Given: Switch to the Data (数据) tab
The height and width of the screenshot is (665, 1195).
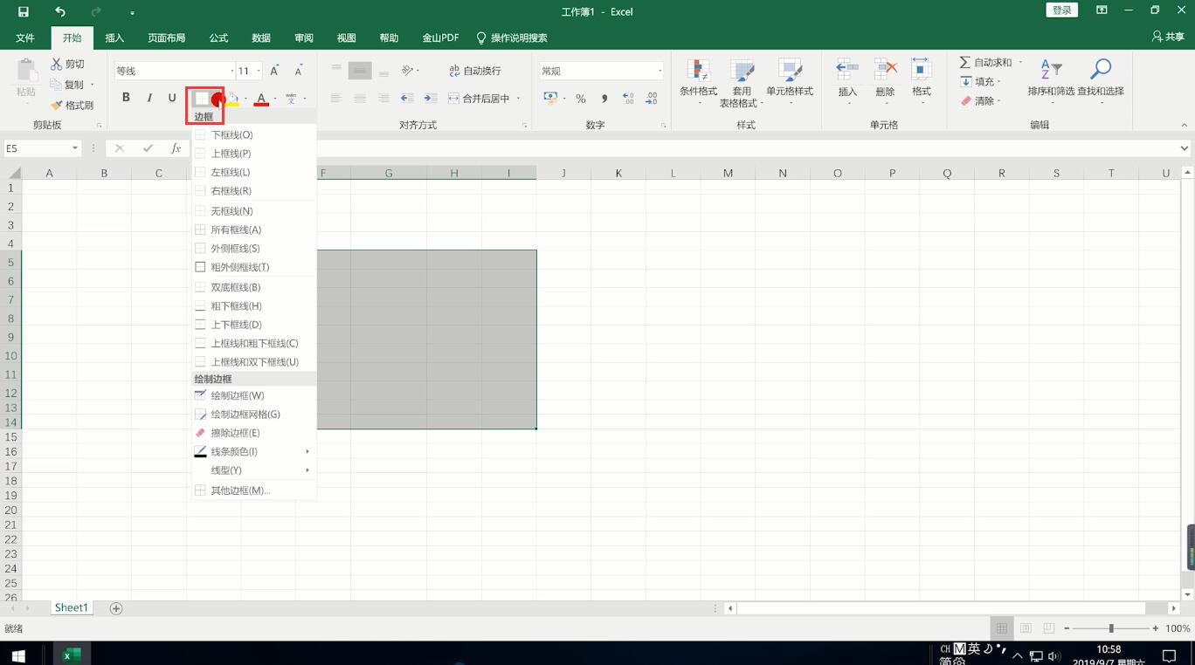Looking at the screenshot, I should click(261, 38).
